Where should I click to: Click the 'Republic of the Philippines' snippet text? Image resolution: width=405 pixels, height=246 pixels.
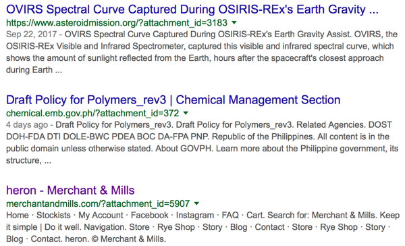(262, 137)
